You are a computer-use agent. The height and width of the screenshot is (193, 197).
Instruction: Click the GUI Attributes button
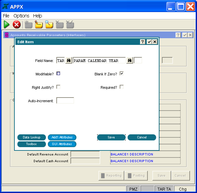(x=62, y=144)
